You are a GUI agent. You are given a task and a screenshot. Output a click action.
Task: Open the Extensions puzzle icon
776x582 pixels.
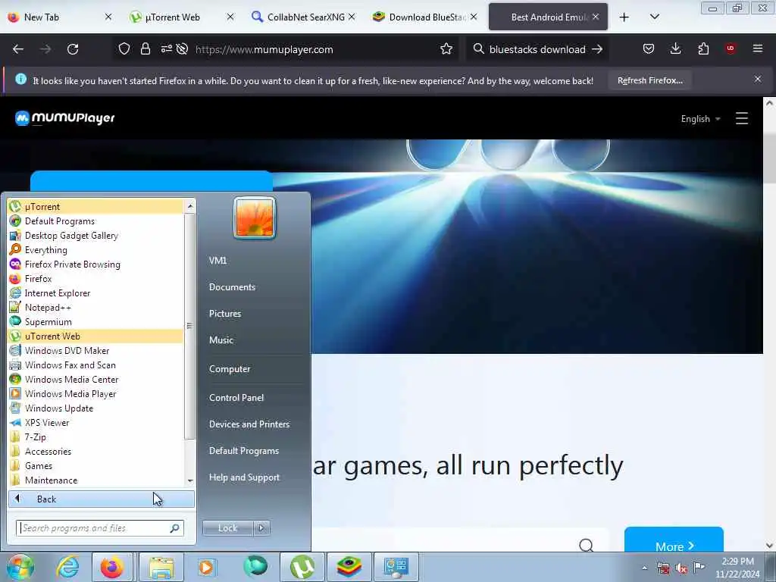point(703,48)
